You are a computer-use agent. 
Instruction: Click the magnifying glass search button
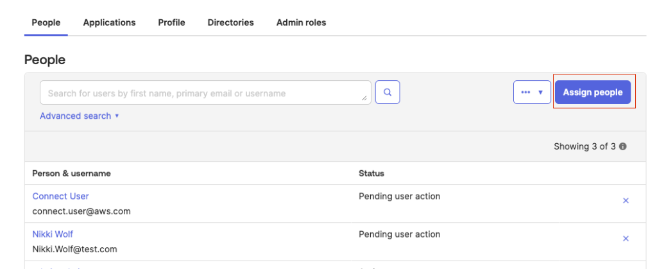point(388,92)
